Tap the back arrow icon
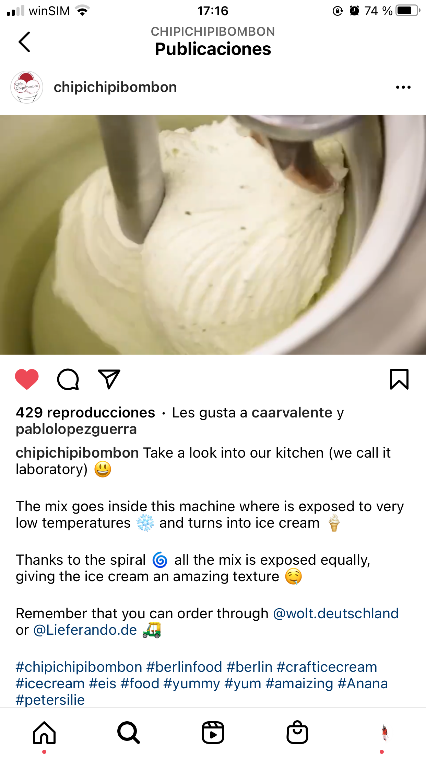The image size is (426, 758). pyautogui.click(x=24, y=42)
